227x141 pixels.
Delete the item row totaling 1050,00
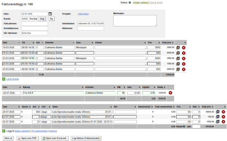(x=223, y=122)
